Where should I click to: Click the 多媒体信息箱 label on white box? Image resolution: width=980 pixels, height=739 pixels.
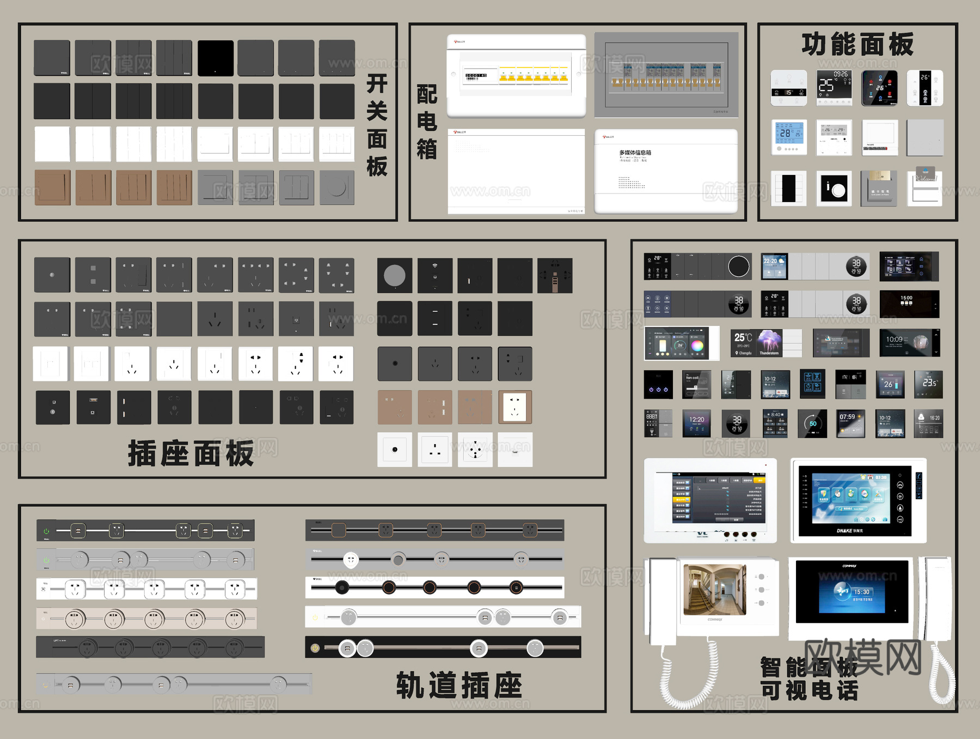click(x=635, y=153)
